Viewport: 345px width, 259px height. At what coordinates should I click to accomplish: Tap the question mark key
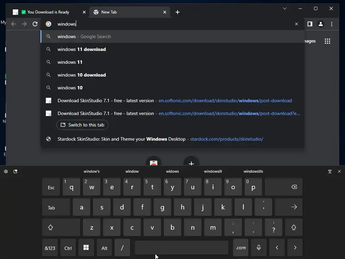274,228
